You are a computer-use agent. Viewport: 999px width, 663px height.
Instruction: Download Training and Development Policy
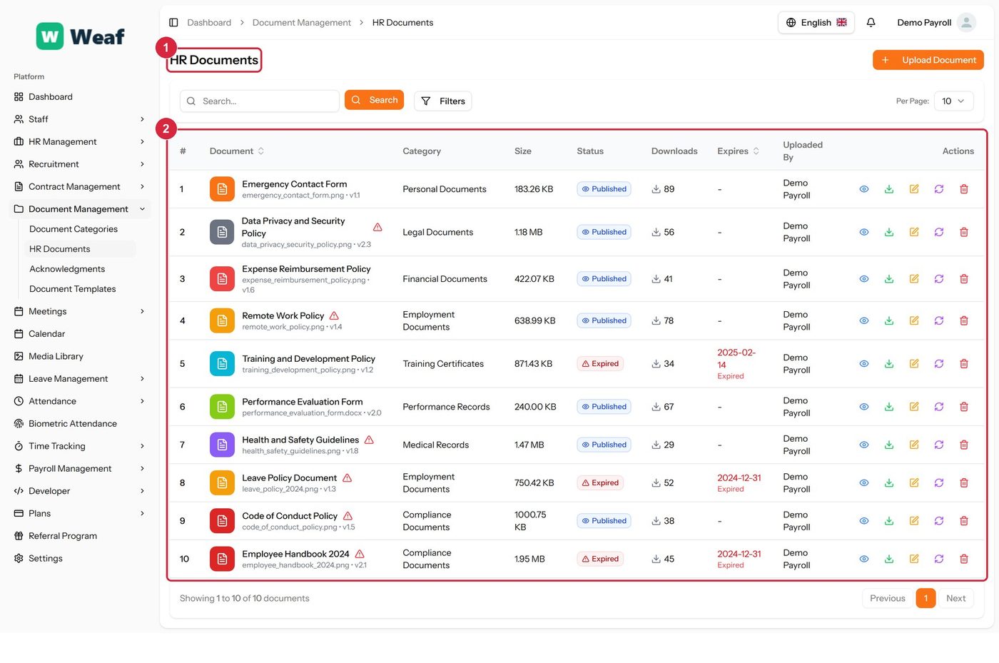[x=889, y=364]
